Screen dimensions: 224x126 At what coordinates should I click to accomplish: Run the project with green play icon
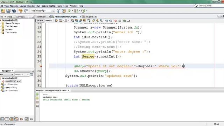click(70, 11)
